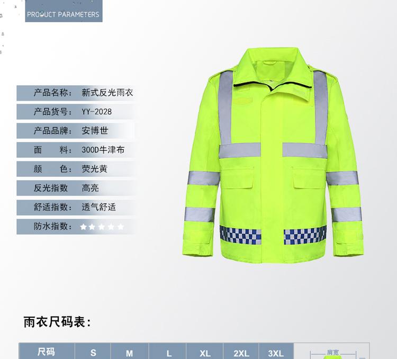The width and height of the screenshot is (397, 359).
Task: Click the 尺码 table header cell
Action: click(x=47, y=352)
